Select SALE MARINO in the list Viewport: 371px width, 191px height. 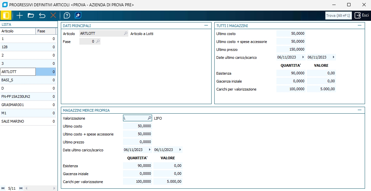[x=28, y=121]
